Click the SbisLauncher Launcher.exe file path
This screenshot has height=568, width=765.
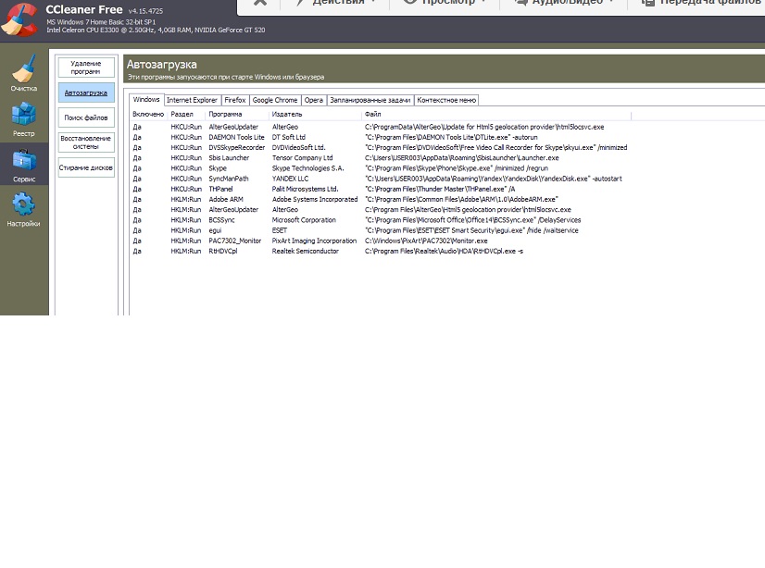(x=462, y=158)
